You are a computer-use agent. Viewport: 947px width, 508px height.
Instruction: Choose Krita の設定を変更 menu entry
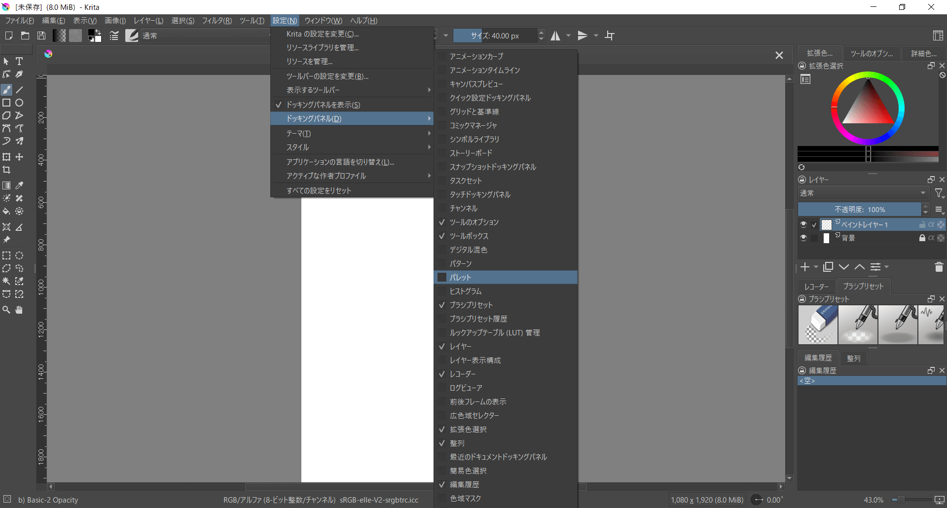pos(352,34)
